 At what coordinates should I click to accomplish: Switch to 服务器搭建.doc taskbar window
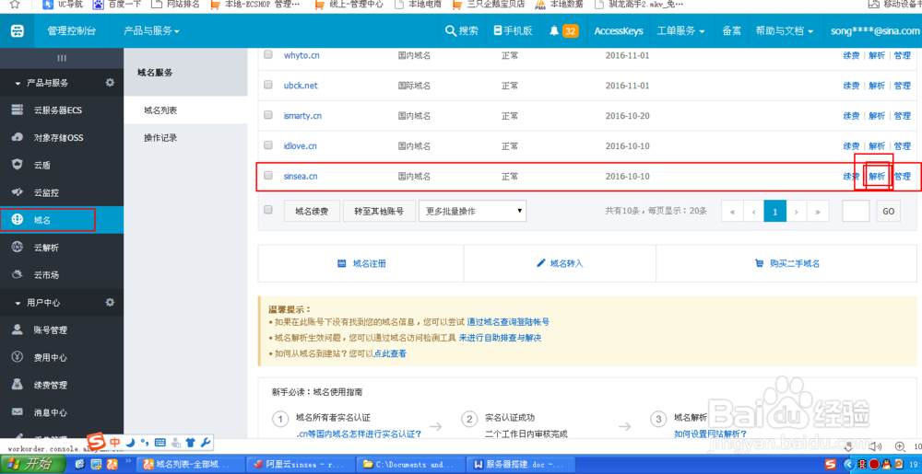point(522,465)
